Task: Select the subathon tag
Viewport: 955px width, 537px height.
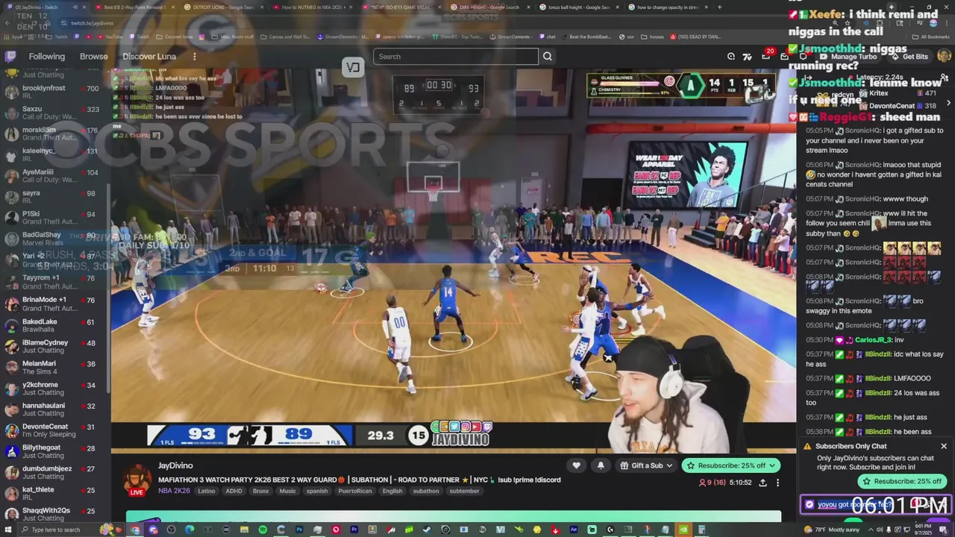Action: pyautogui.click(x=426, y=491)
